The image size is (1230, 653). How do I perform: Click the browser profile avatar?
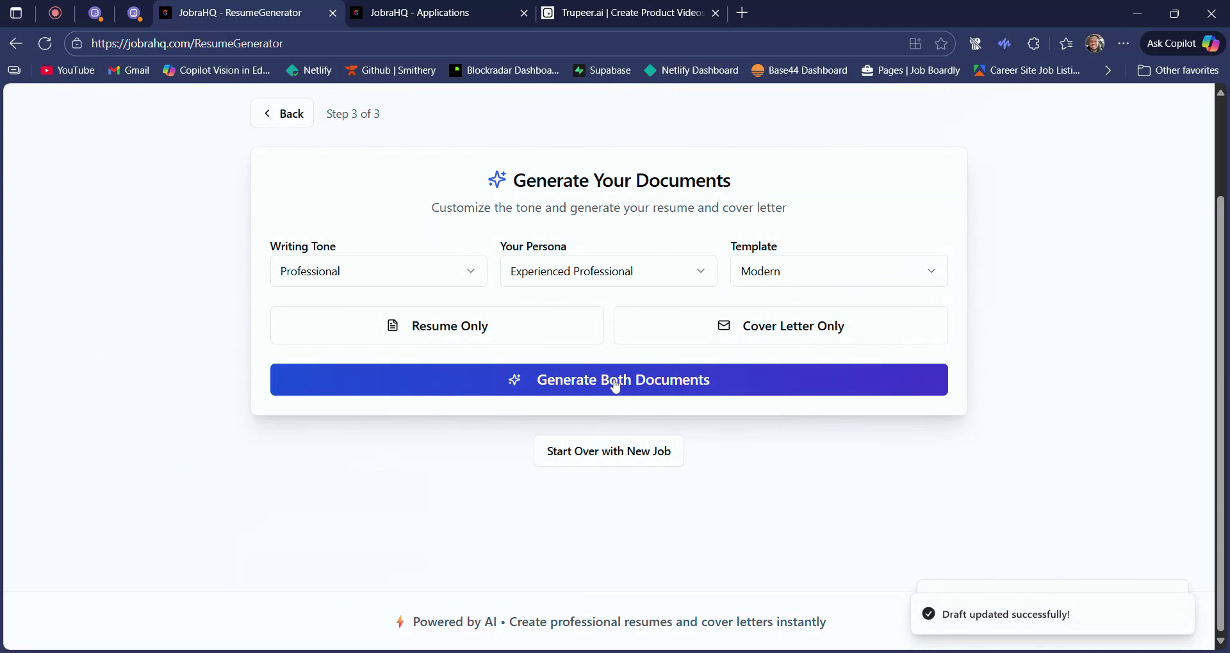click(1095, 43)
